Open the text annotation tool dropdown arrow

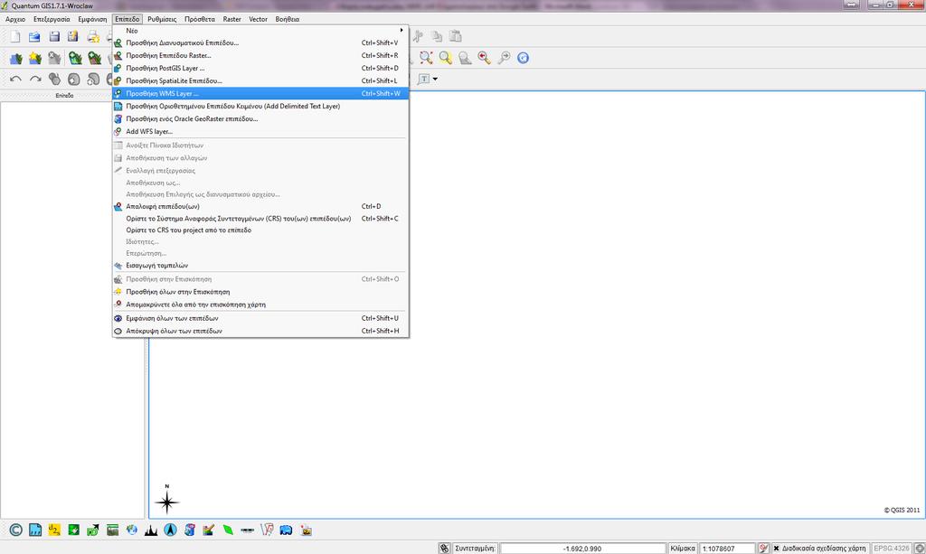click(x=435, y=79)
